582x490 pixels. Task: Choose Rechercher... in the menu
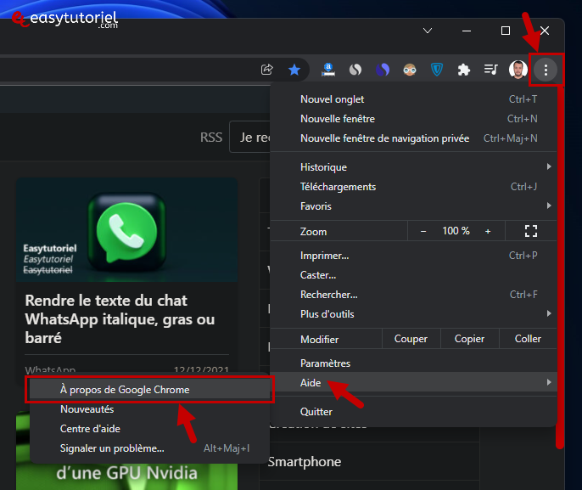pyautogui.click(x=413, y=295)
